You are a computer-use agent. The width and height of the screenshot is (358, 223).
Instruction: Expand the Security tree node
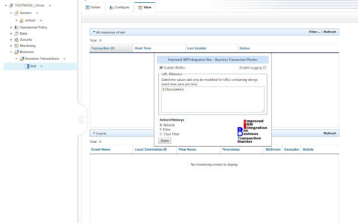[x=11, y=40]
